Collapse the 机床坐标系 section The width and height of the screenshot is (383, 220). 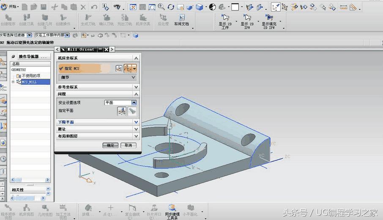[136, 58]
